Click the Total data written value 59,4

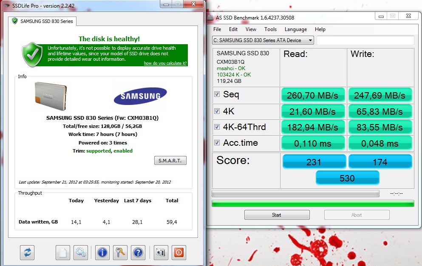coord(172,222)
